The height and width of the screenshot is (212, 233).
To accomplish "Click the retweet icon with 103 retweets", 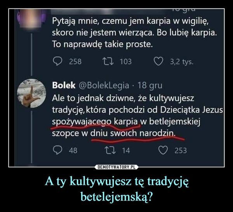I will pyautogui.click(x=108, y=61).
